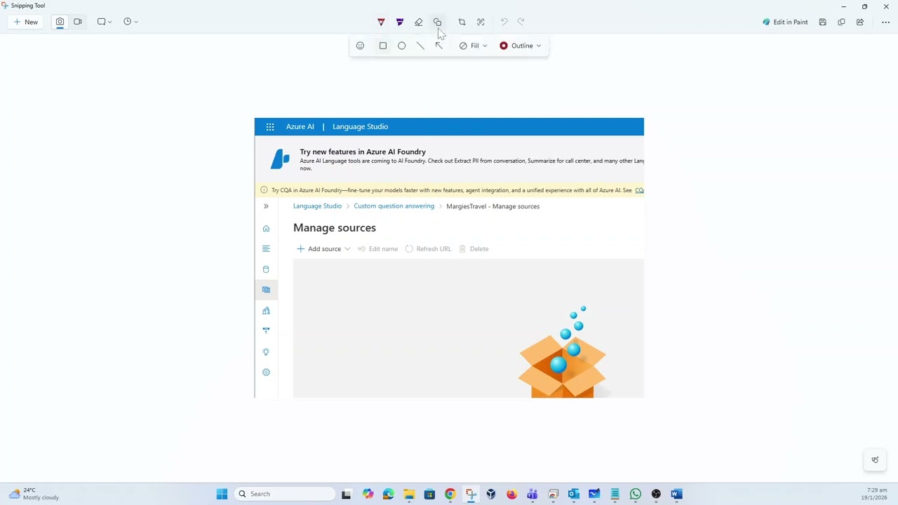Open the See more ellipsis menu

pyautogui.click(x=885, y=22)
